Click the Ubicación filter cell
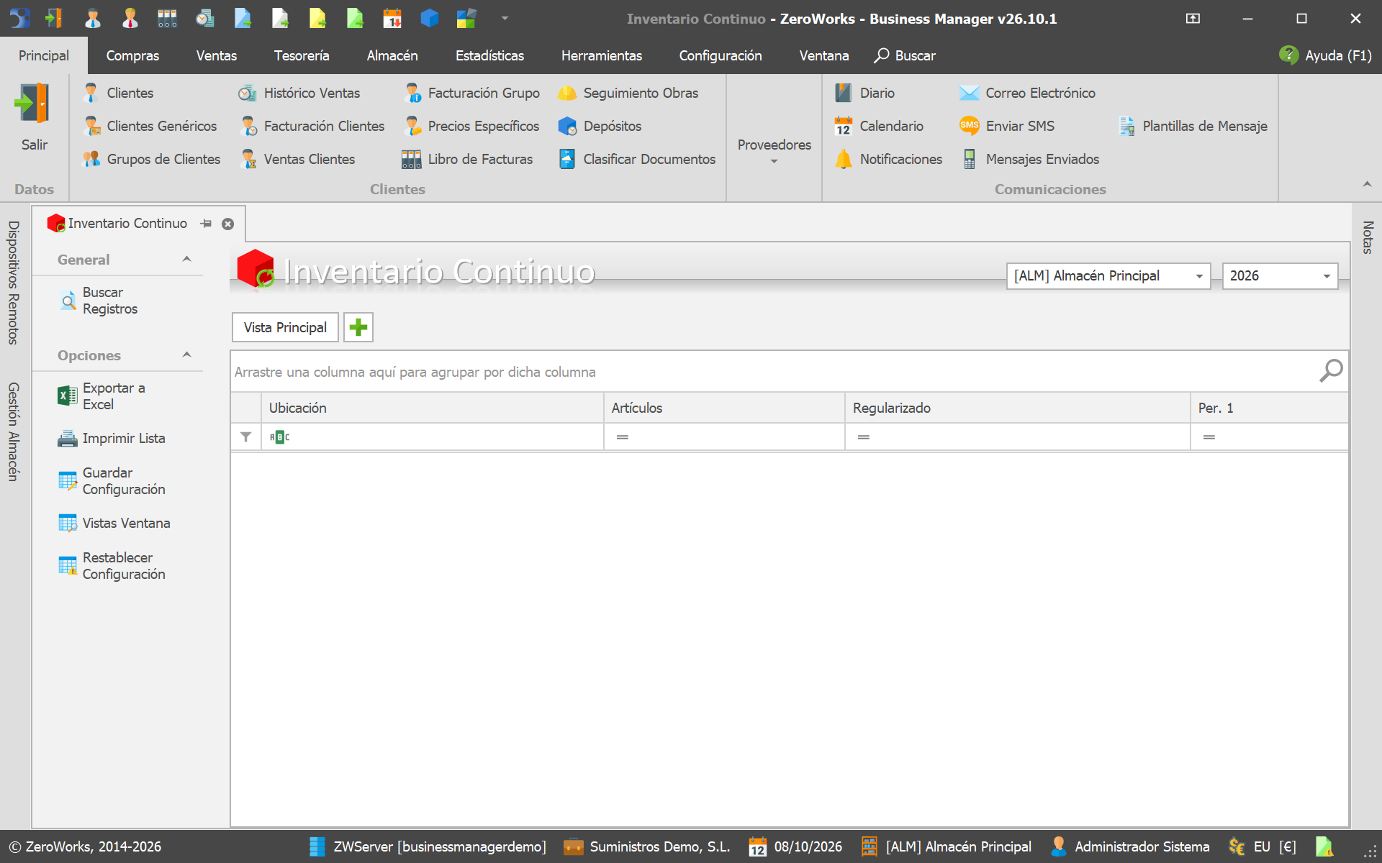The height and width of the screenshot is (863, 1382). pyautogui.click(x=433, y=437)
